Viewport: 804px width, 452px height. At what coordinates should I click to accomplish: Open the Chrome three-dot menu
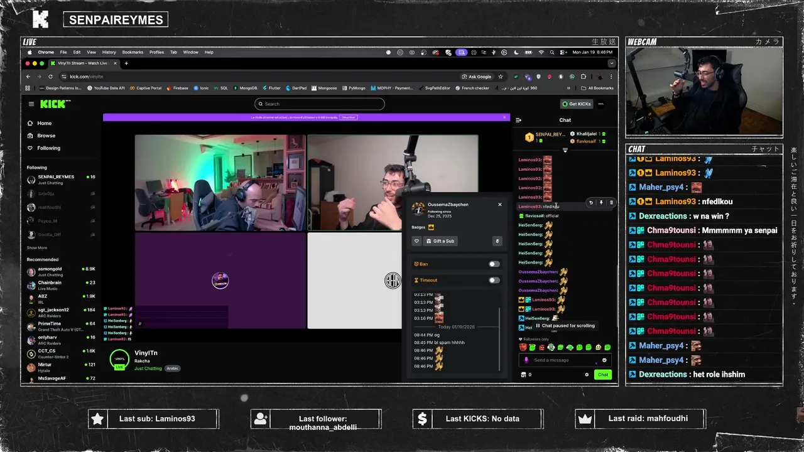point(611,77)
